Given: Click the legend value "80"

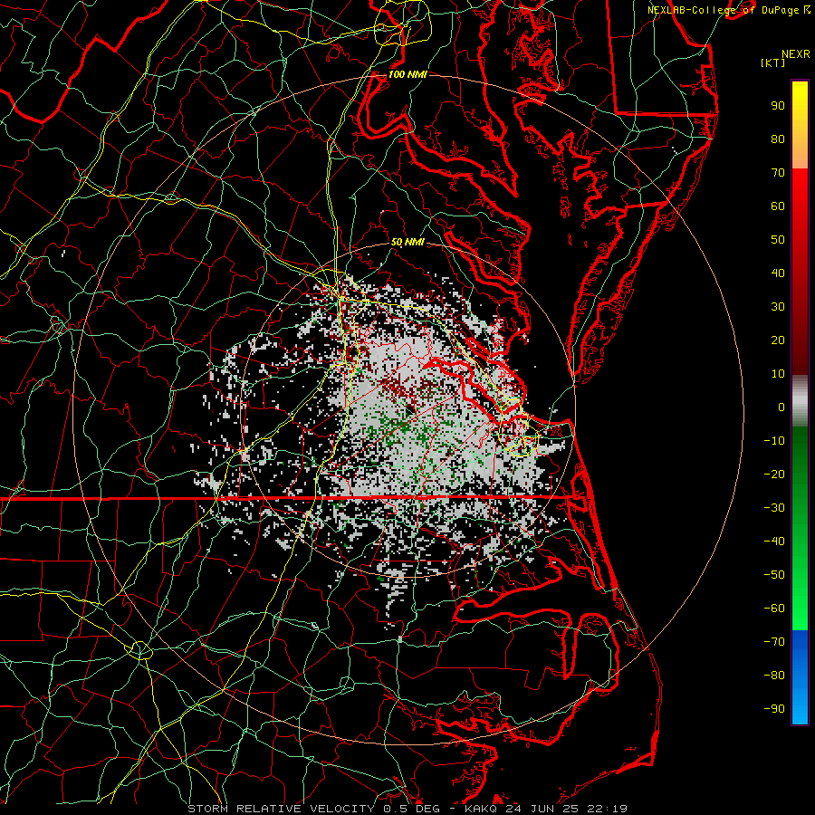Looking at the screenshot, I should (x=778, y=139).
